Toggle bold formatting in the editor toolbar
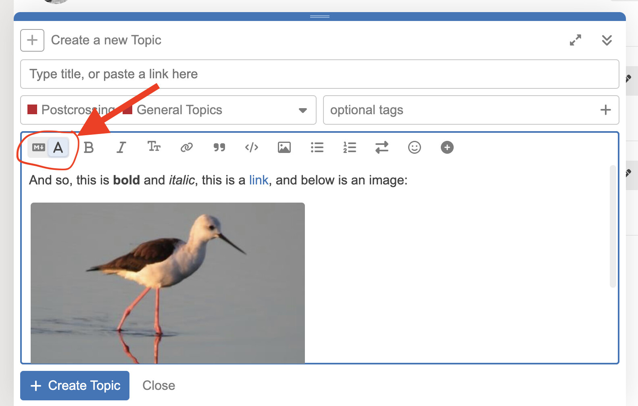The image size is (638, 406). 89,148
